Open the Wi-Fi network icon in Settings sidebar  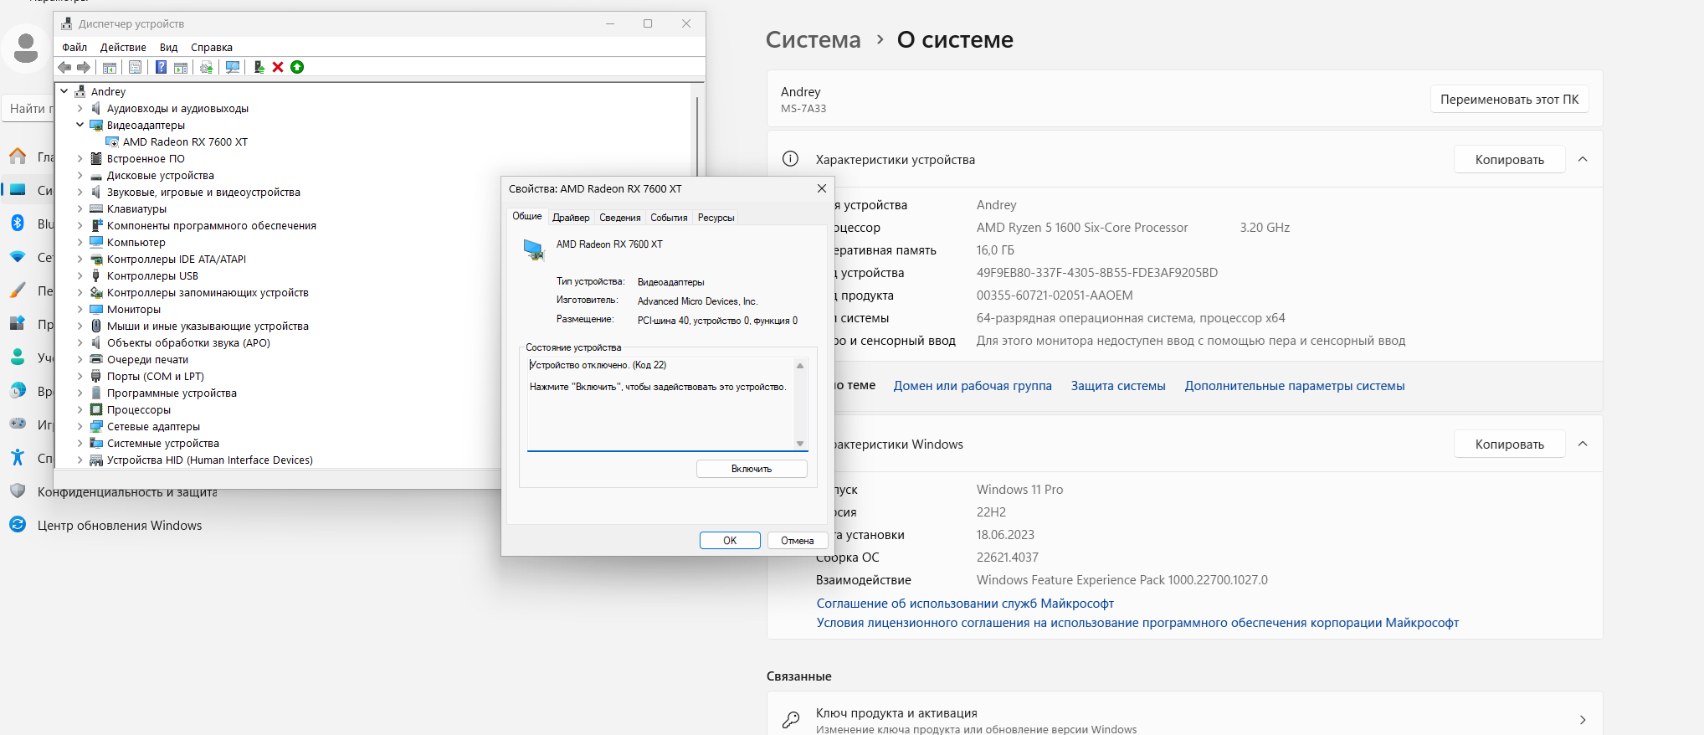(18, 257)
